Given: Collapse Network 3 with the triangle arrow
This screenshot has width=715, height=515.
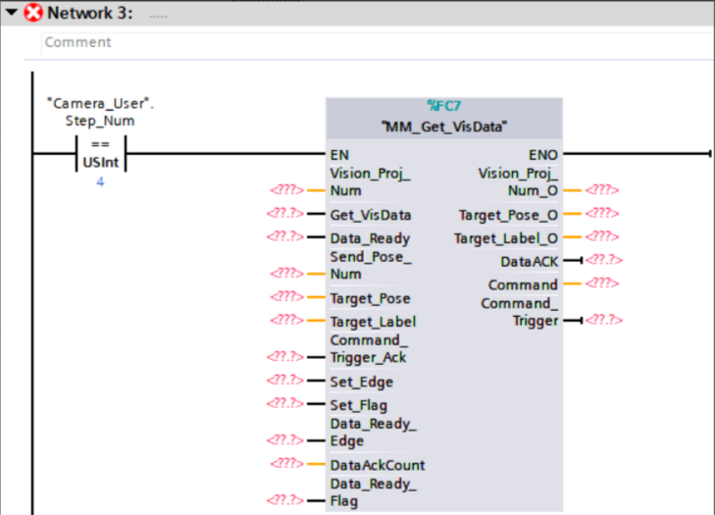Looking at the screenshot, I should click(11, 14).
